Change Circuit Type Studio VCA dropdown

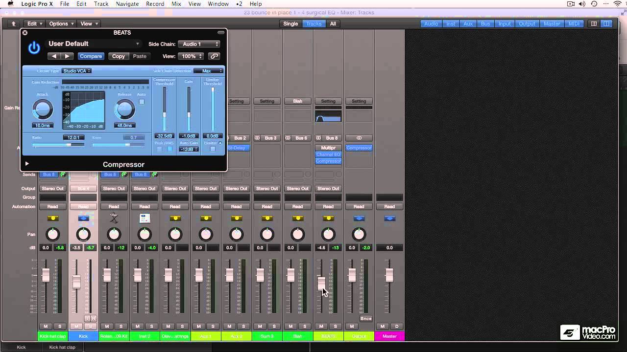point(77,71)
